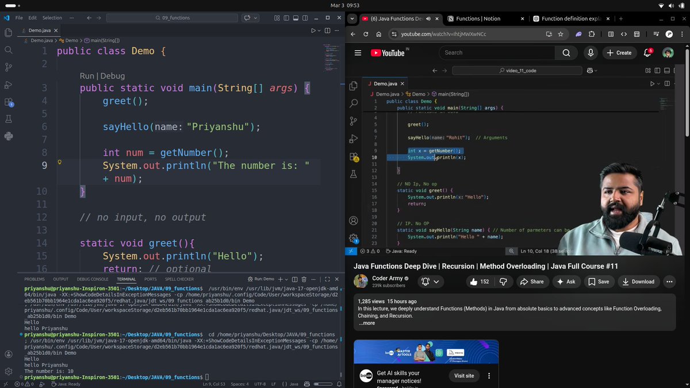The image size is (690, 388).
Task: Dislike the Java Functions video
Action: (503, 282)
